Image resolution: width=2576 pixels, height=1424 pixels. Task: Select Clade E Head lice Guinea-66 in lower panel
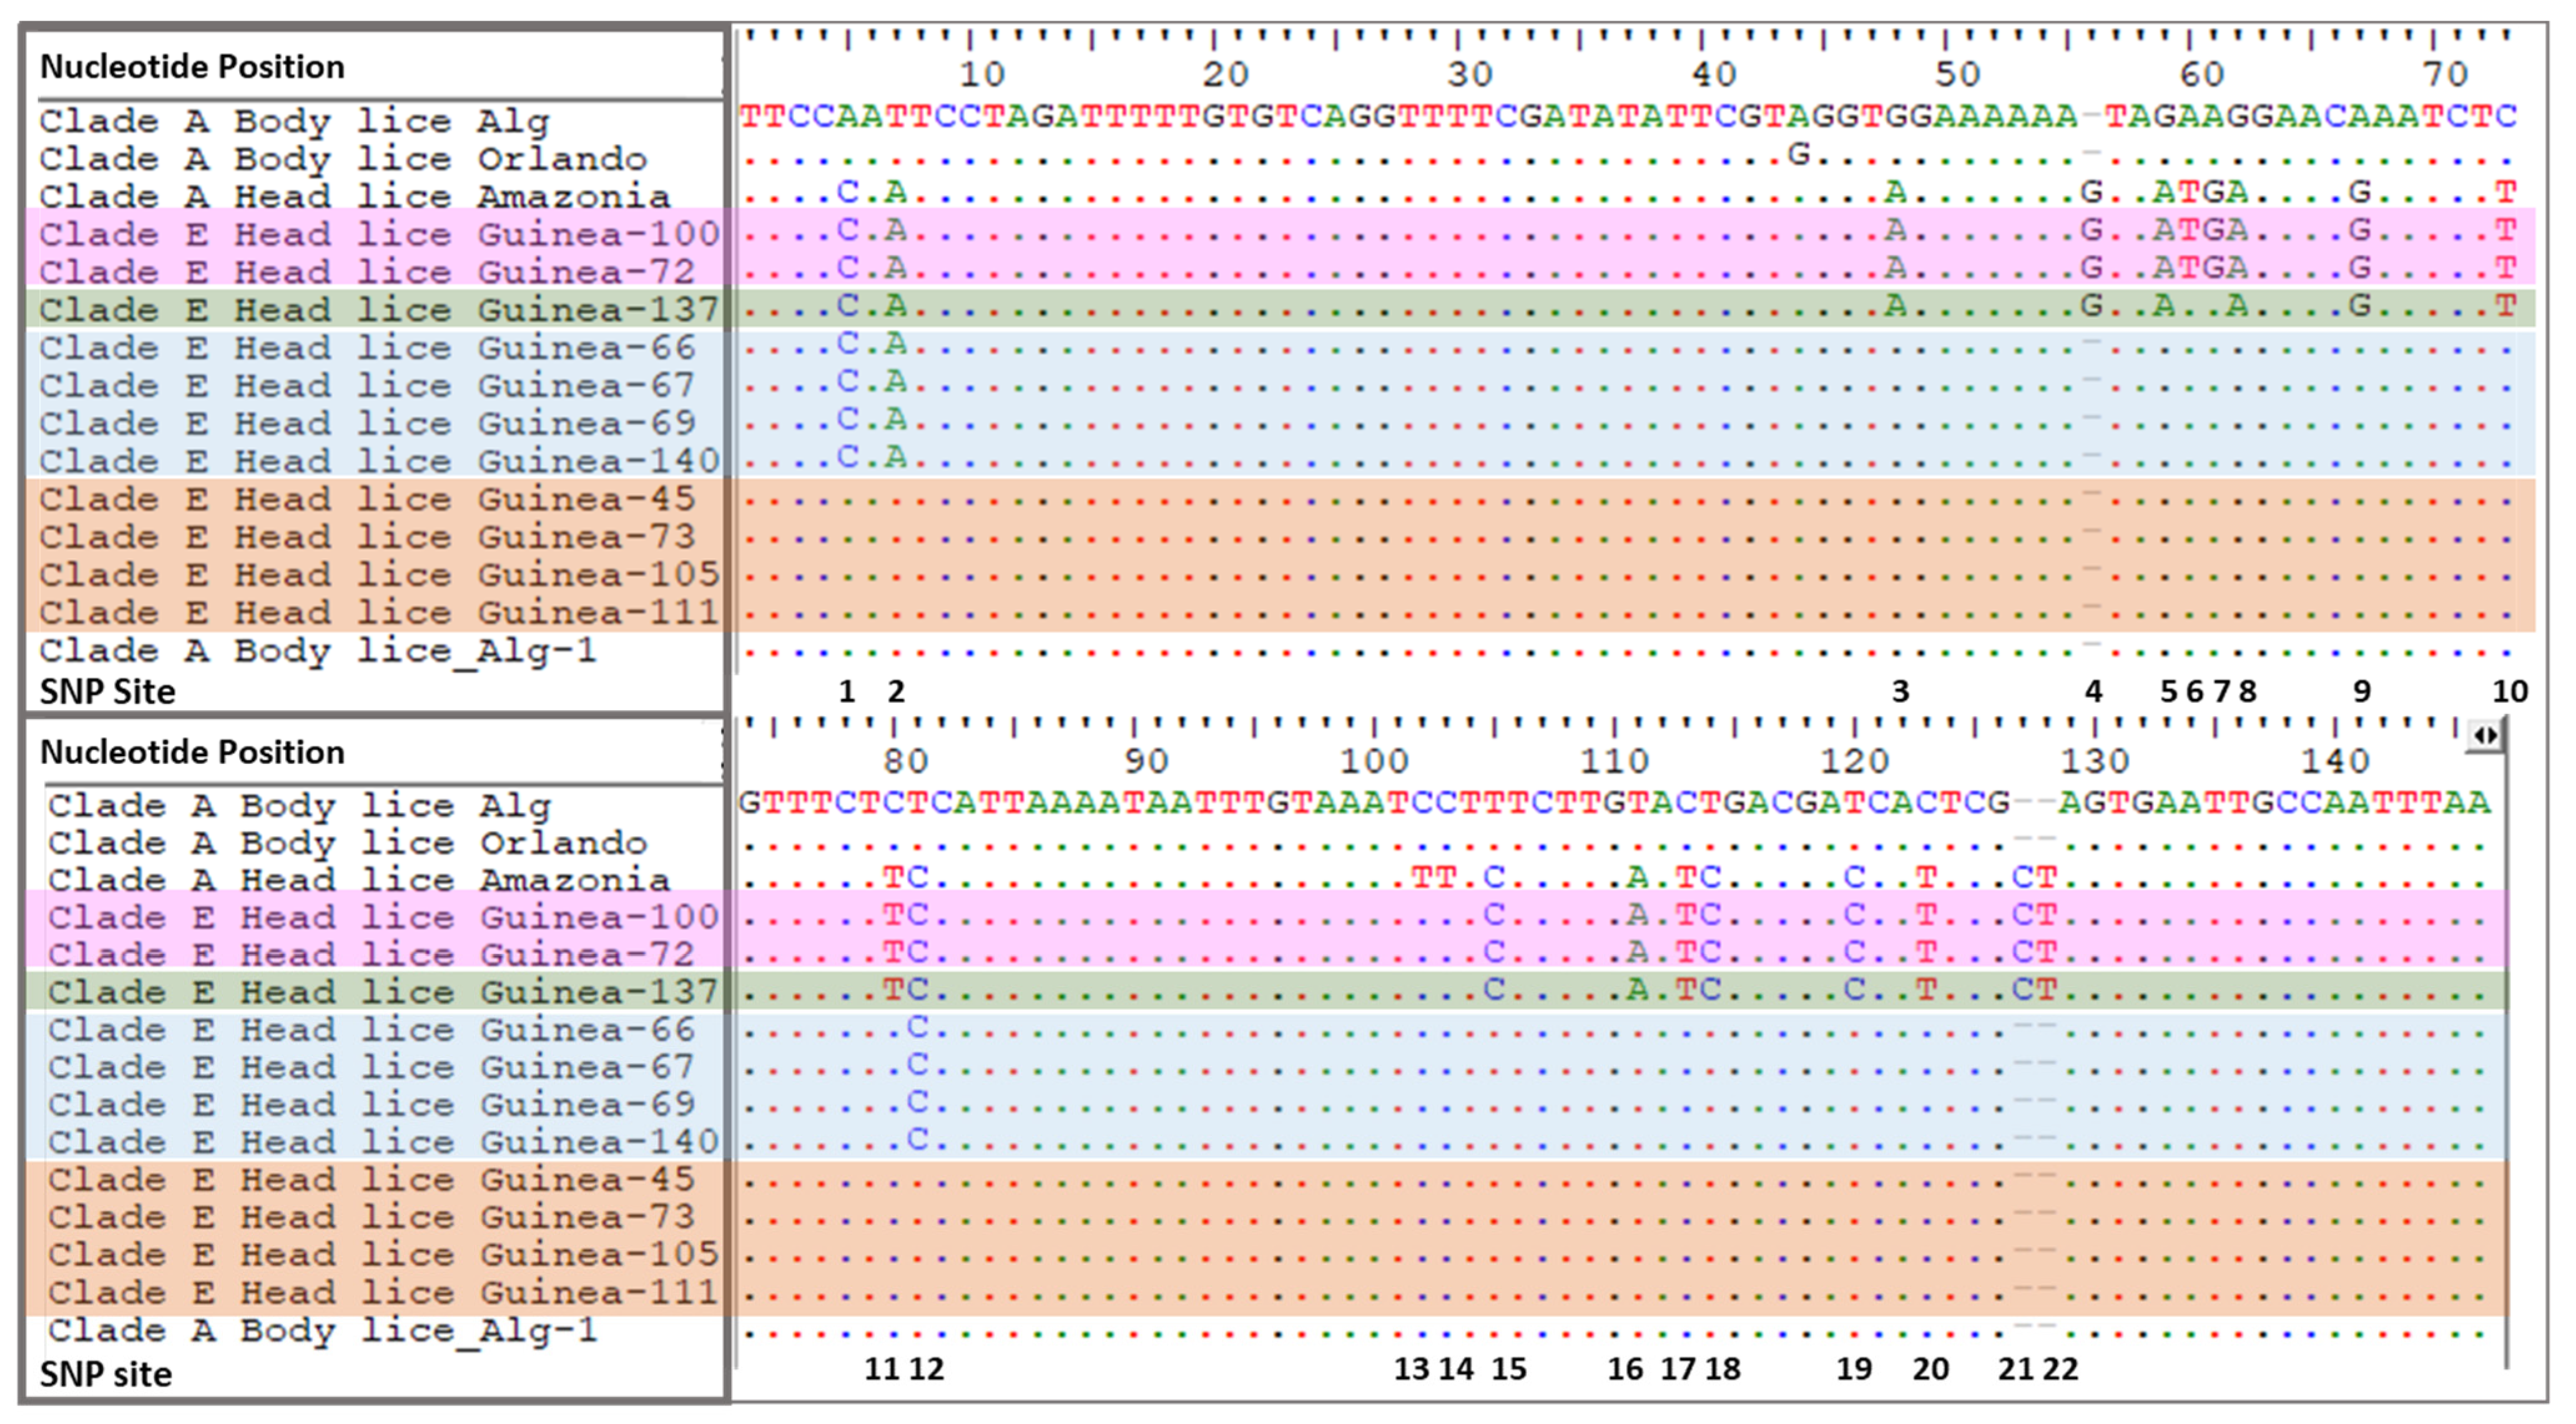(x=370, y=1029)
